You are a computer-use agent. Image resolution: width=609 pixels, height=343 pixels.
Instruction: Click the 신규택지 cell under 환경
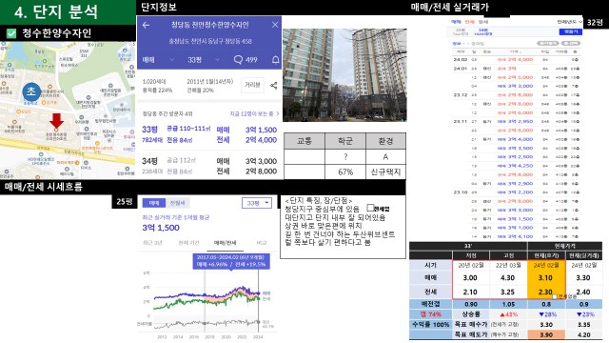(x=385, y=171)
